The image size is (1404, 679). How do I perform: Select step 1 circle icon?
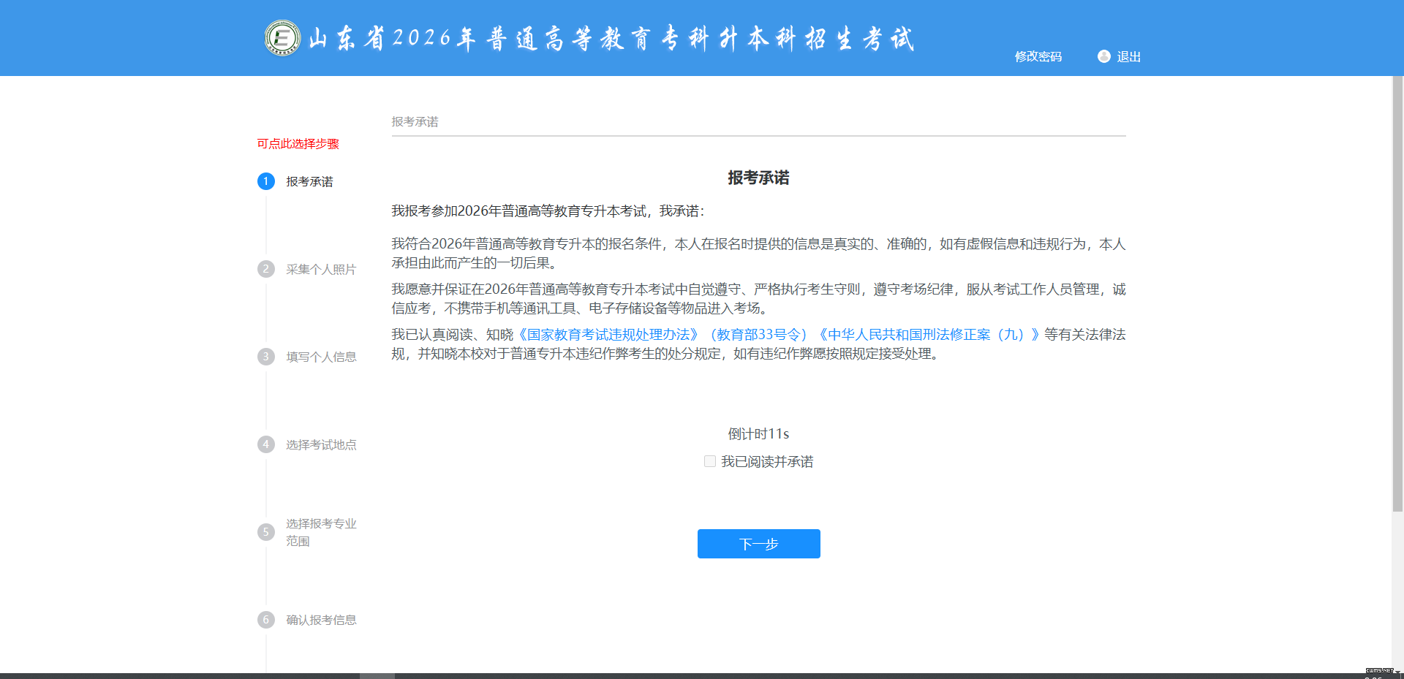tap(265, 181)
